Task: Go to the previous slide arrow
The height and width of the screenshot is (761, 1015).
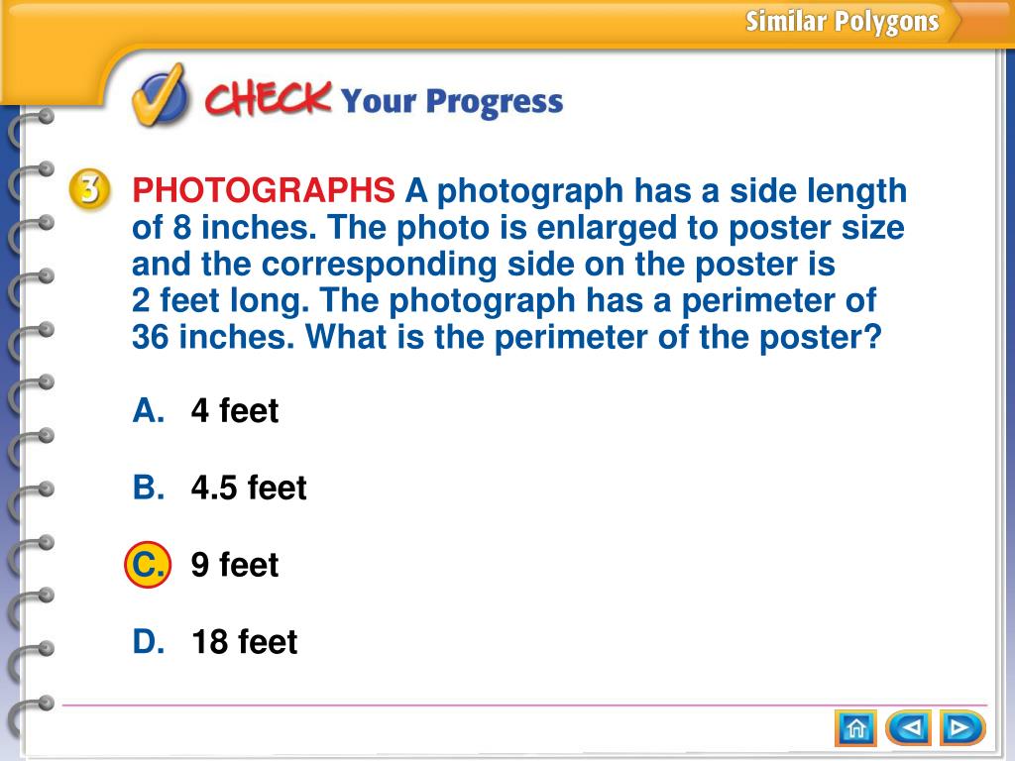Action: pyautogui.click(x=910, y=728)
